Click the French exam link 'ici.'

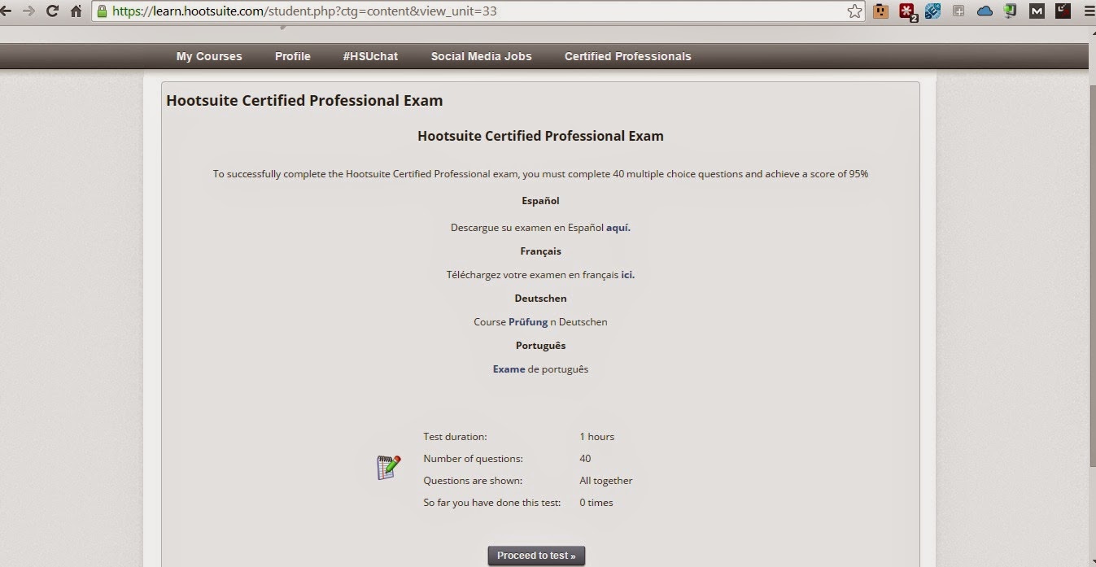pyautogui.click(x=628, y=275)
